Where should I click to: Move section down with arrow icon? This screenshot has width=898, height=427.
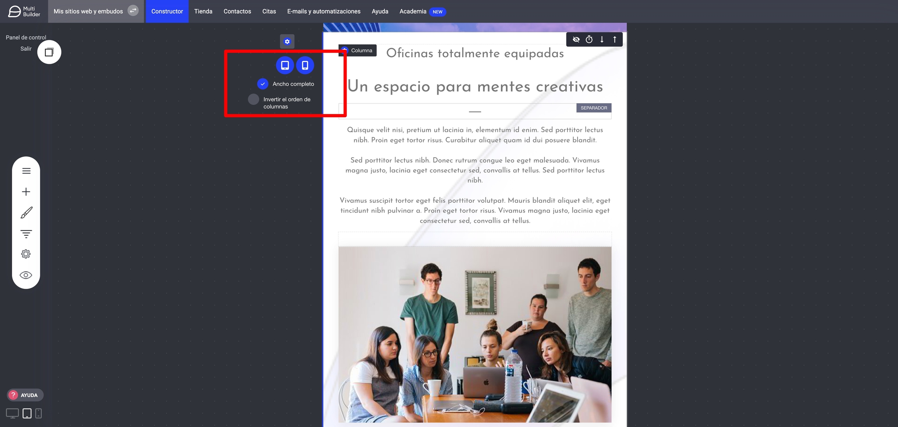602,39
